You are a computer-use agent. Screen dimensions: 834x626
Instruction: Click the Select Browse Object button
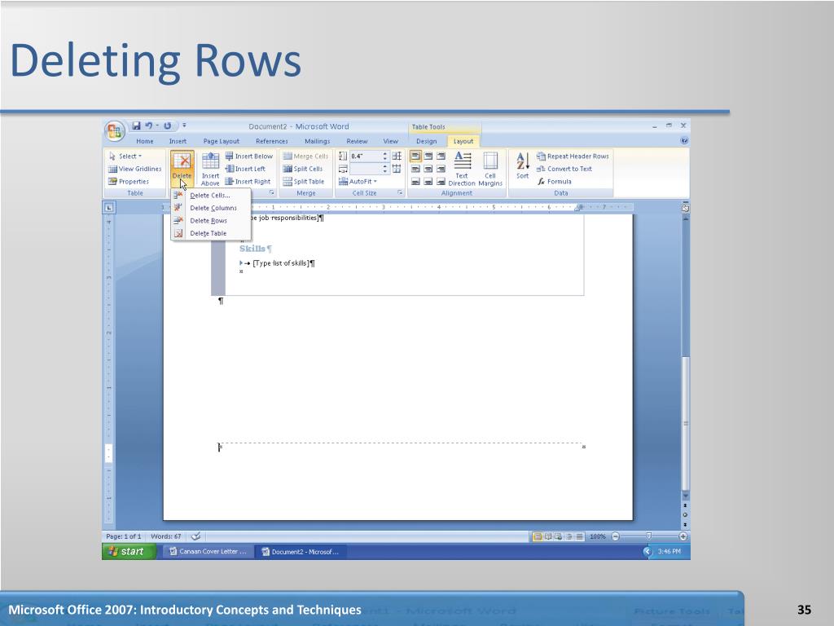(685, 515)
